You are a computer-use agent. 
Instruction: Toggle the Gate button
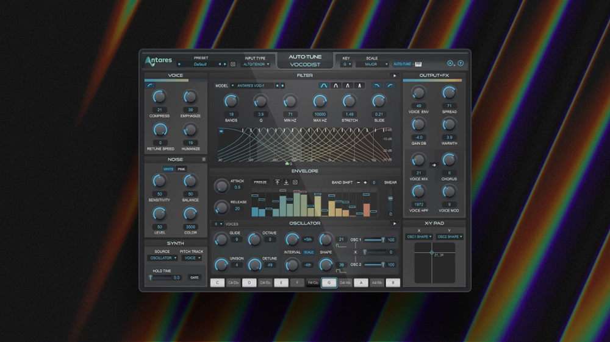tap(194, 277)
